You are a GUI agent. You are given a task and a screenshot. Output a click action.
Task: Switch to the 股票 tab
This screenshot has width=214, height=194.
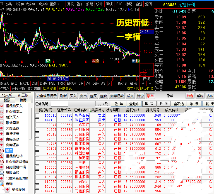(7, 100)
